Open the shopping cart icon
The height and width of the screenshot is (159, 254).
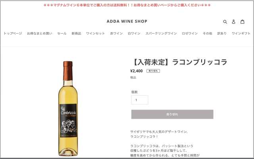point(242,21)
